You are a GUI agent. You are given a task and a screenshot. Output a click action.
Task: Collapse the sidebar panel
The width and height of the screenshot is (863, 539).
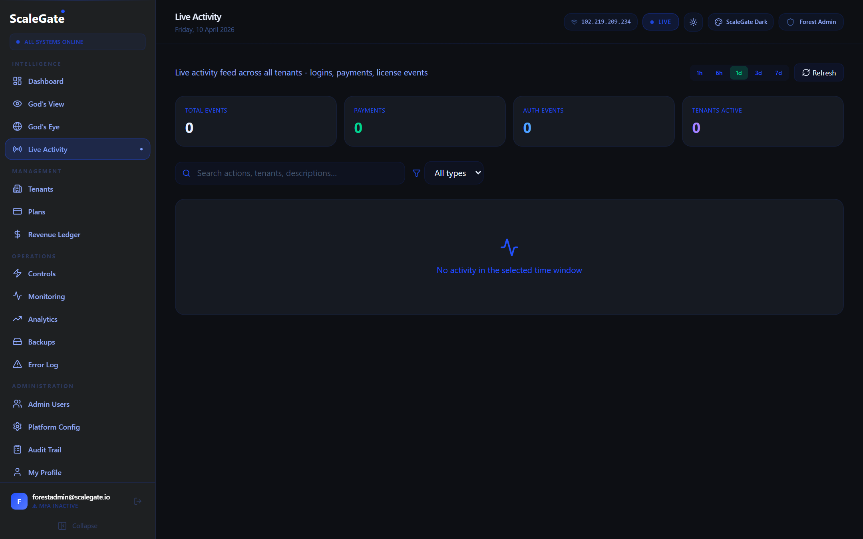[78, 526]
